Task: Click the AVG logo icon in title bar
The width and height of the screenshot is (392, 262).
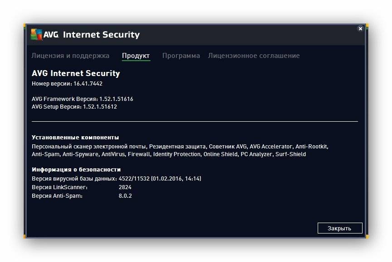Action: tap(37, 34)
